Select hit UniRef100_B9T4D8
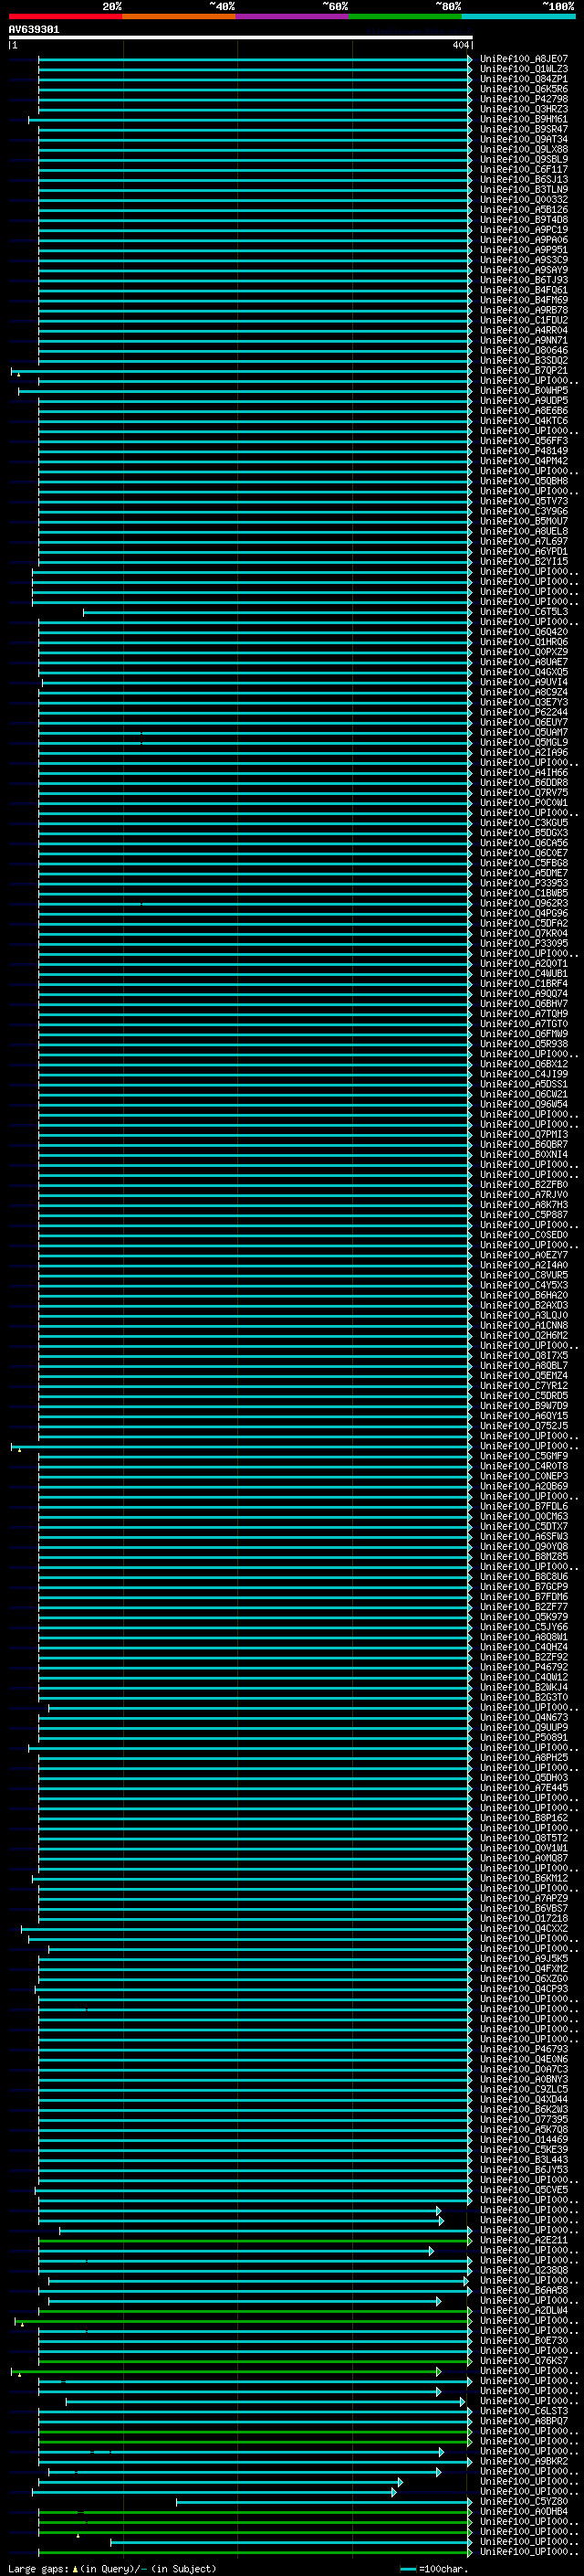Image resolution: width=584 pixels, height=2576 pixels. tap(523, 219)
